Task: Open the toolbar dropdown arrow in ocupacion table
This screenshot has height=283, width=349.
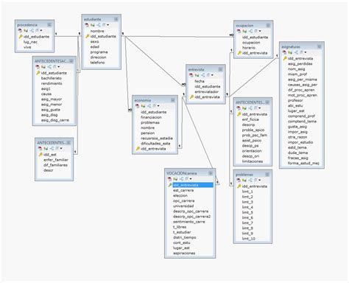Action: (260, 31)
